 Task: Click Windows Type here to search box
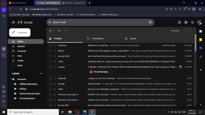33,112
